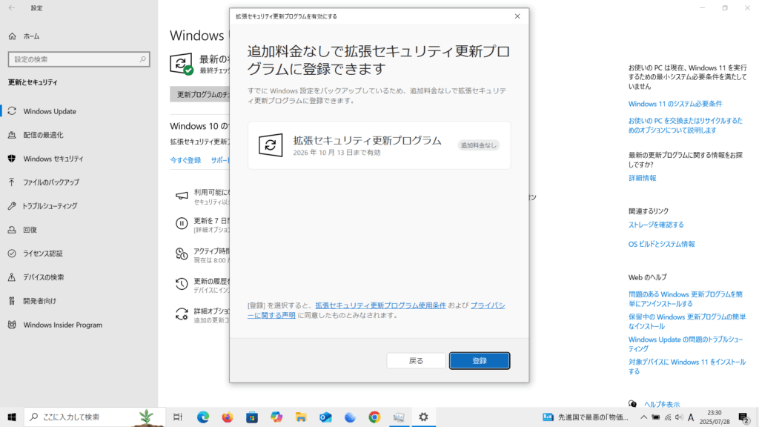Open network settings from the tray icon

coord(668,417)
